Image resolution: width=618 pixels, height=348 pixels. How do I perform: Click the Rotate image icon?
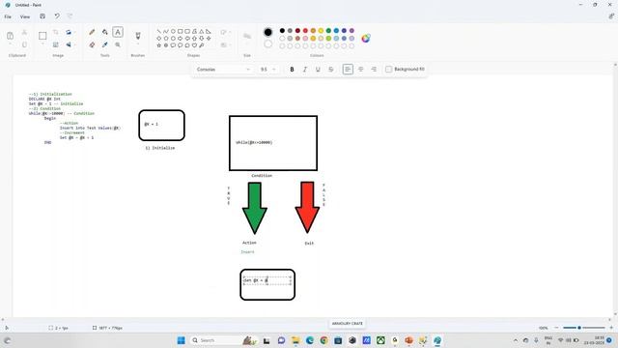pyautogui.click(x=69, y=32)
